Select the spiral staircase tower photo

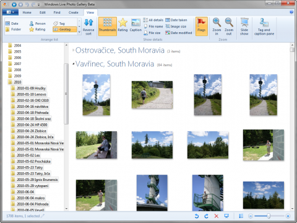152,193
